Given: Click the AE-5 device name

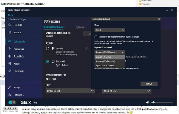Looking at the screenshot, I should coord(10,15).
